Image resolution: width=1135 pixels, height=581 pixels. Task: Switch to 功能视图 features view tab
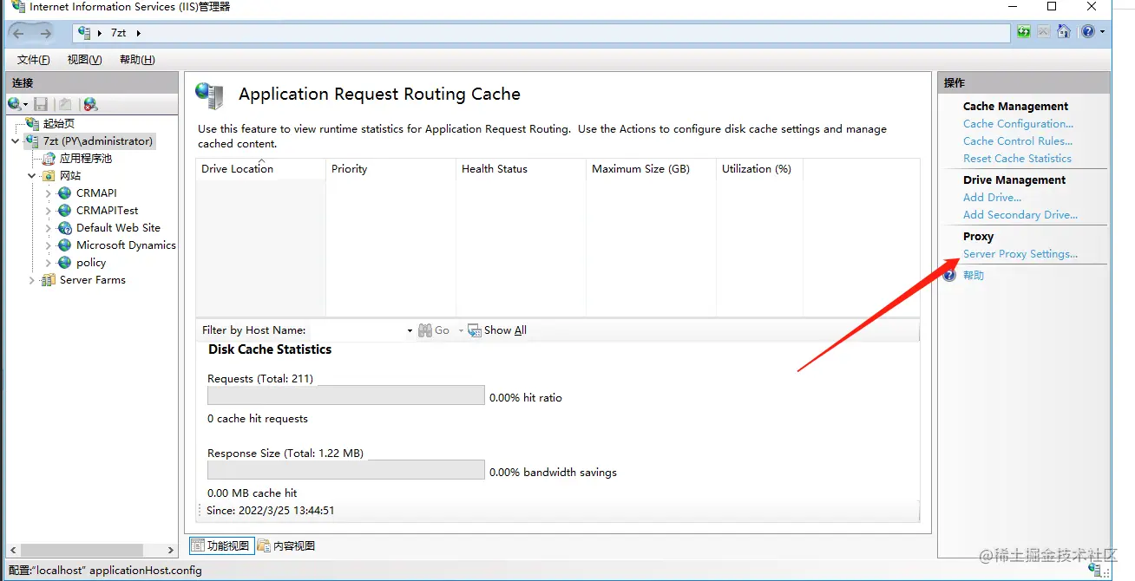click(220, 545)
